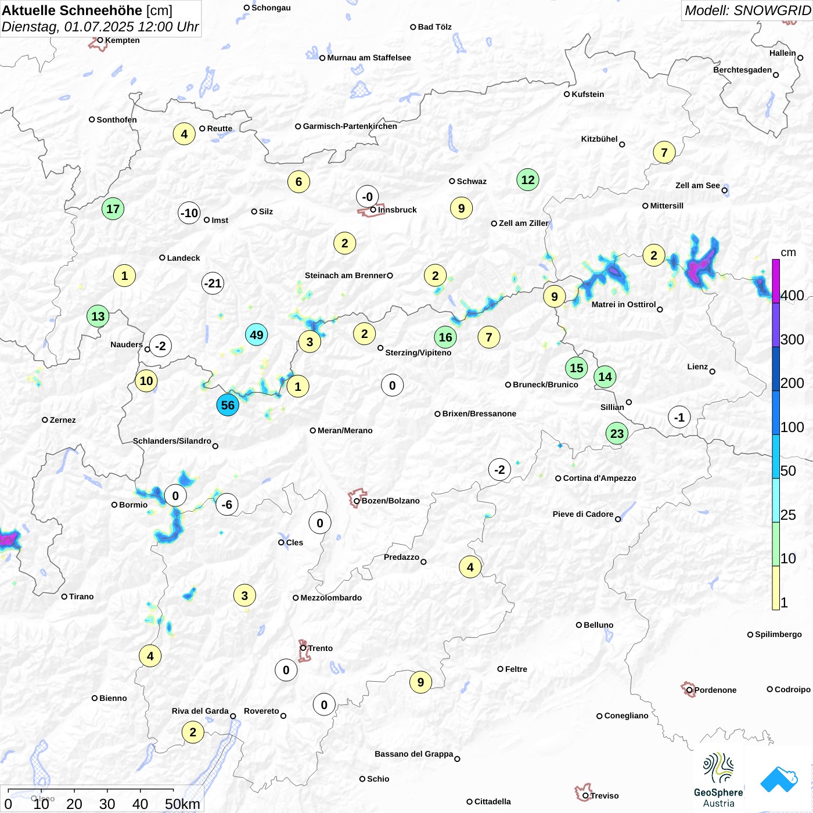Click the blue house-shaped logo
Screen dimensions: 813x813
click(x=779, y=779)
